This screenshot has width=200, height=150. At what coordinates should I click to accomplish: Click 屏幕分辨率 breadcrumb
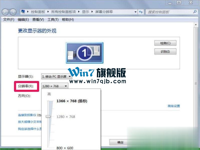tap(104, 12)
